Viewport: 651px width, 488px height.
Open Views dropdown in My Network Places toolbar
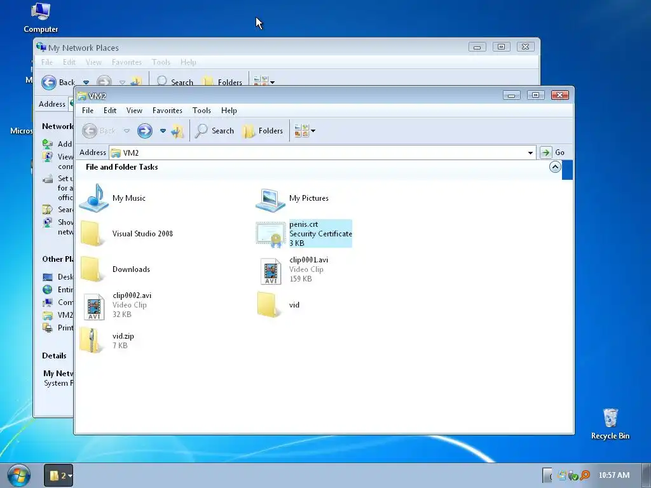pos(272,82)
